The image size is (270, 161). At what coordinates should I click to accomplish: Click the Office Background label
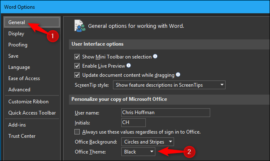coord(96,142)
